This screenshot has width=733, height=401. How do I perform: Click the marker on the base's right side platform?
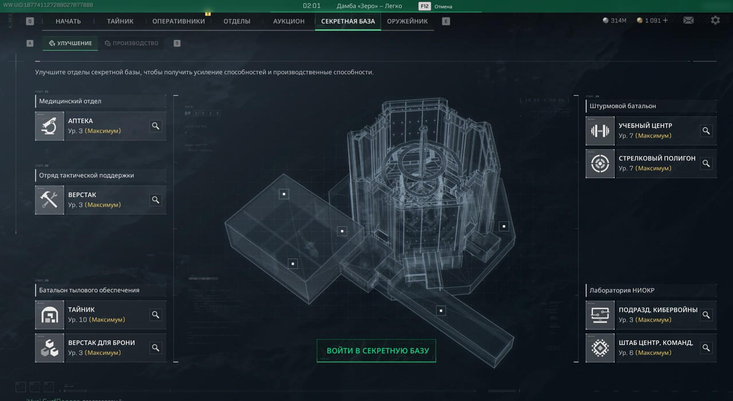504,226
